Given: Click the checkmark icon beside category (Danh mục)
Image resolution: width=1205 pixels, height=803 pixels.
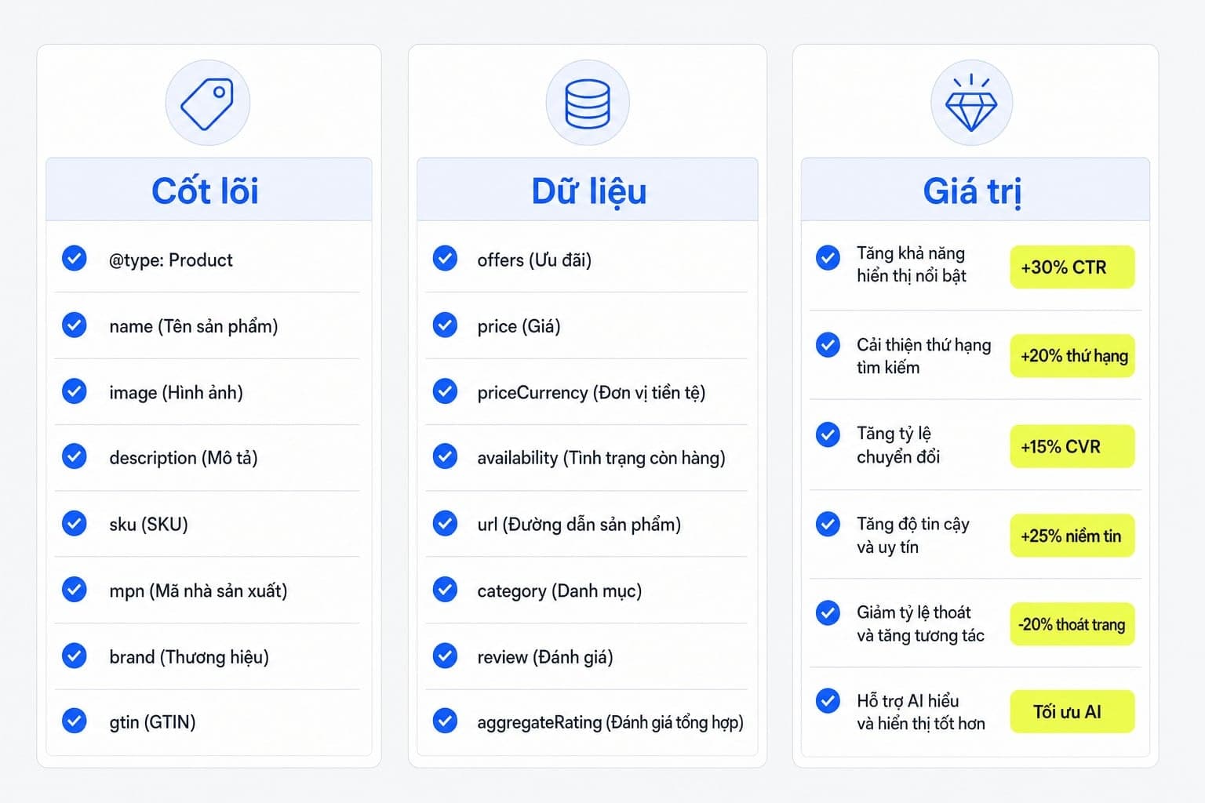Looking at the screenshot, I should pyautogui.click(x=445, y=589).
